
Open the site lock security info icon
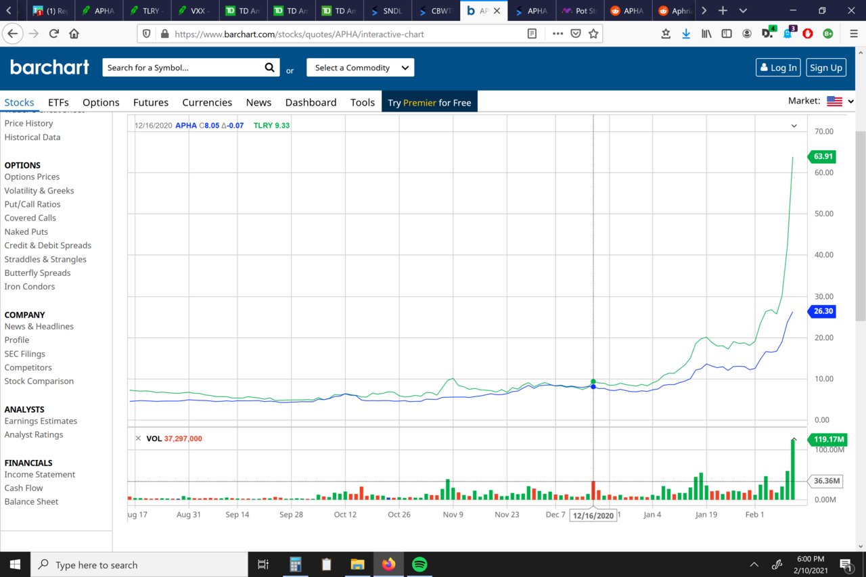tap(164, 33)
